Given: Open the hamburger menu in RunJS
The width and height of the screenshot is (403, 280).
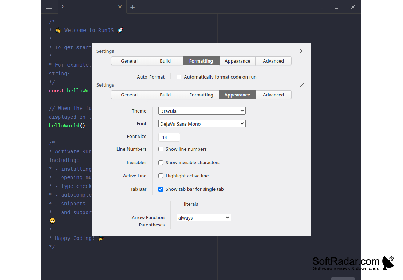Looking at the screenshot, I should [49, 7].
